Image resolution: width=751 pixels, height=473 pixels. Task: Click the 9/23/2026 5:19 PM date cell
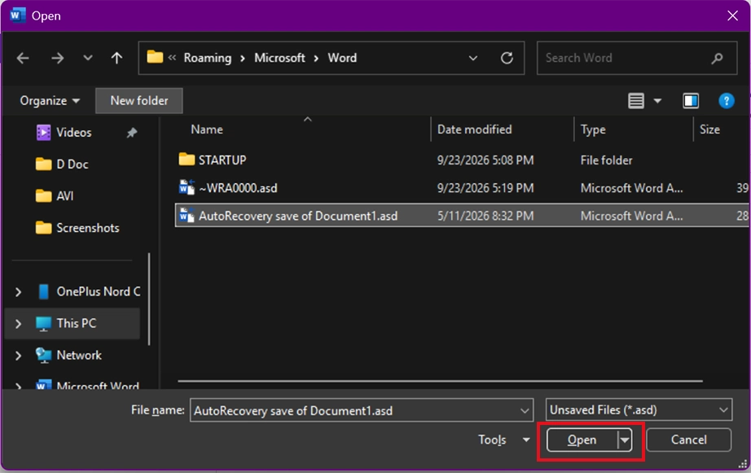(485, 188)
